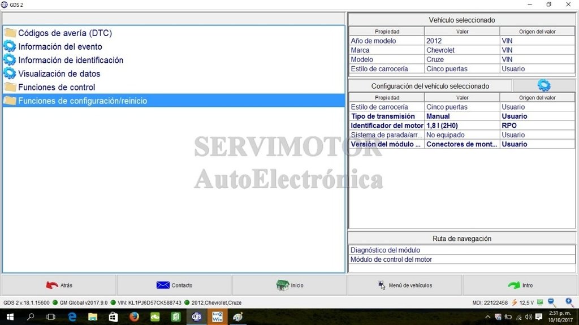Click the Manual transmission value cell
Viewport: 579px width, 325px height.
click(x=462, y=116)
